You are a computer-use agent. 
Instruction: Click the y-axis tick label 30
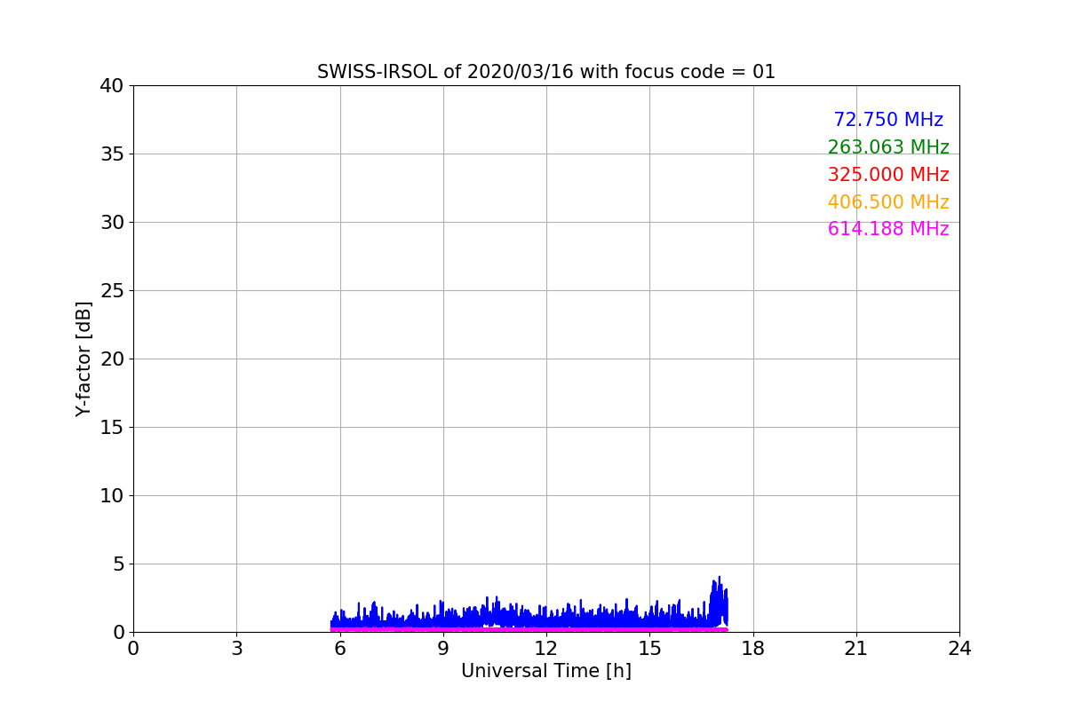point(111,223)
